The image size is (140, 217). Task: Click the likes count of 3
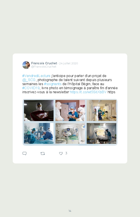click(x=66, y=153)
